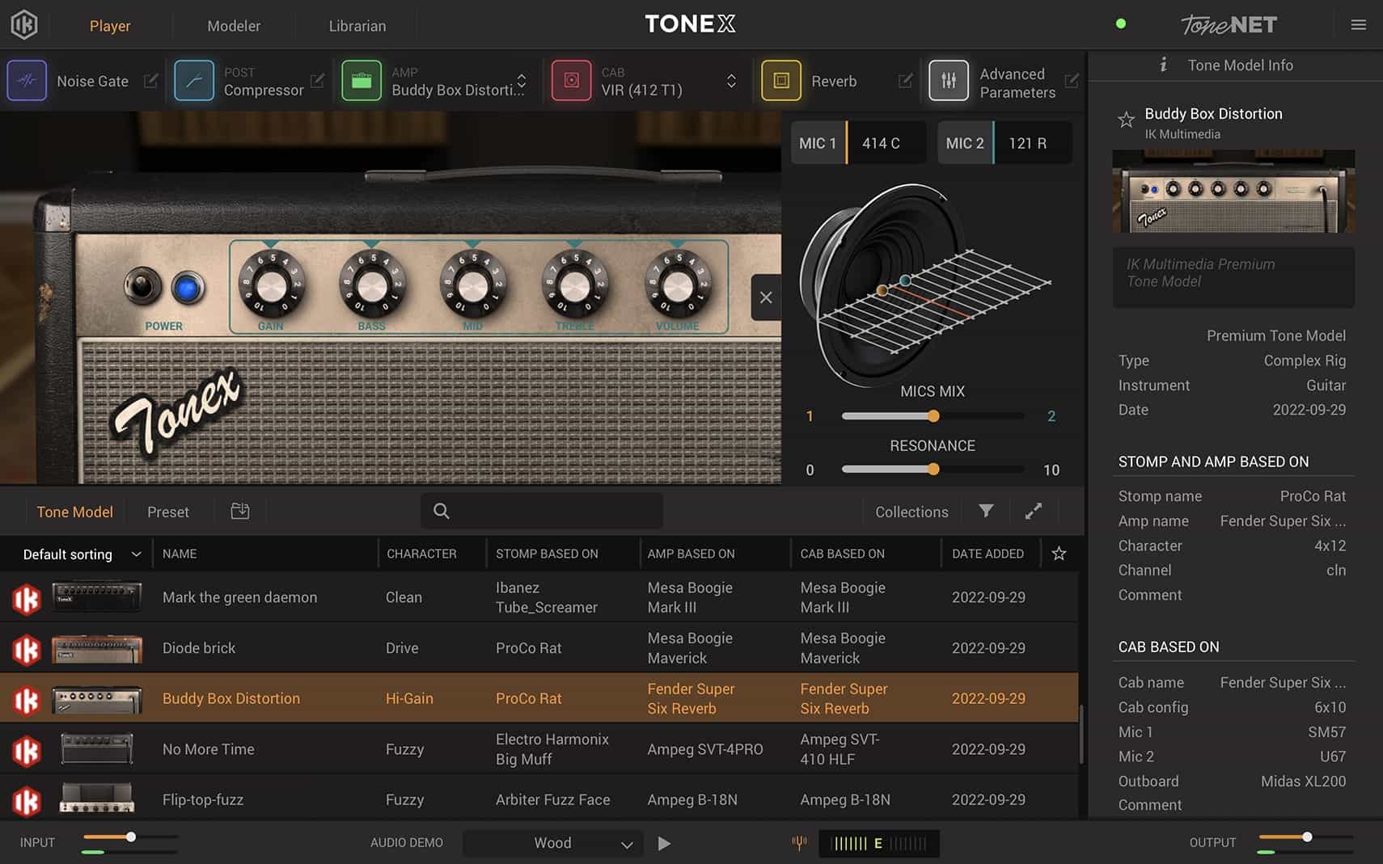
Task: Click the green AMP module icon
Action: pos(362,81)
